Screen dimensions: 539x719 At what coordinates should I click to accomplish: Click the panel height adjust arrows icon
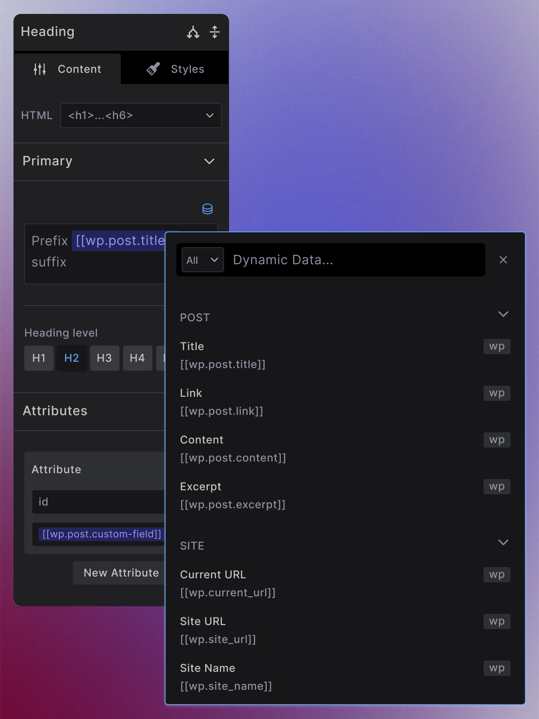tap(215, 31)
